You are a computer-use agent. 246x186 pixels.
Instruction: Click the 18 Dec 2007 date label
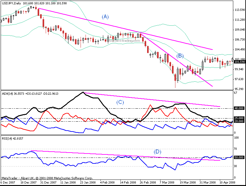[x=28, y=182]
